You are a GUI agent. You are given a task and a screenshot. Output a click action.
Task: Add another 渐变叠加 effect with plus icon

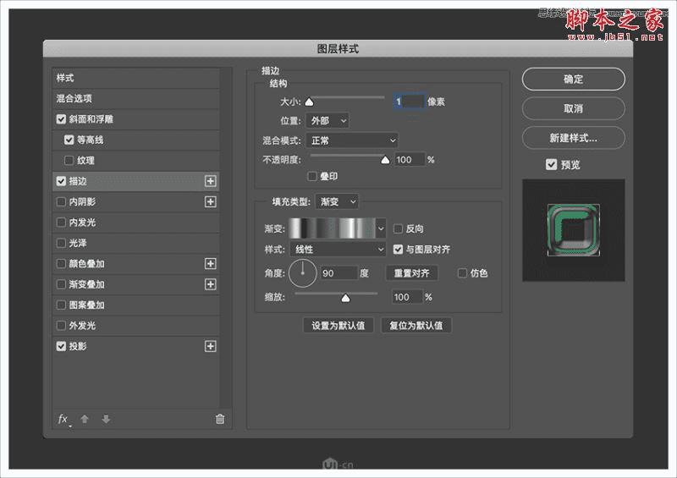pyautogui.click(x=210, y=284)
